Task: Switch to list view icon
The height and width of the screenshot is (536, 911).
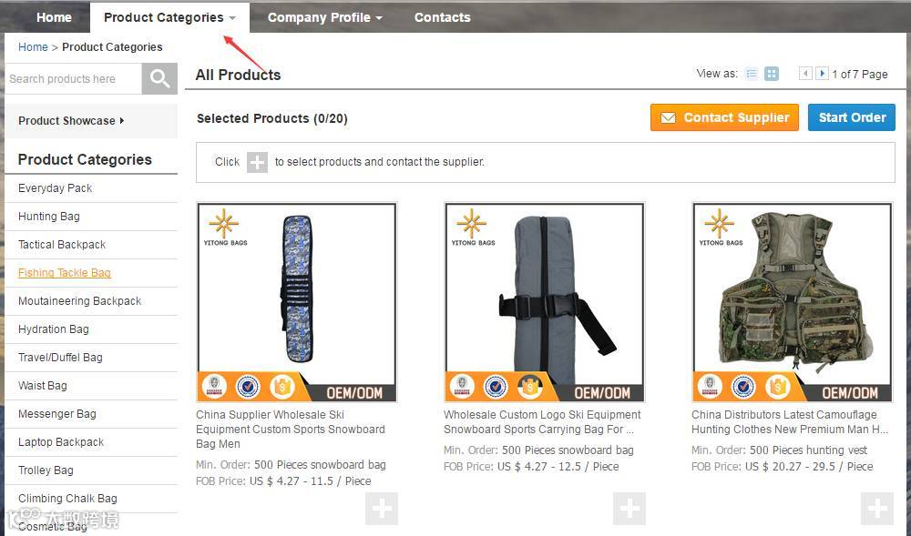Action: click(x=752, y=74)
